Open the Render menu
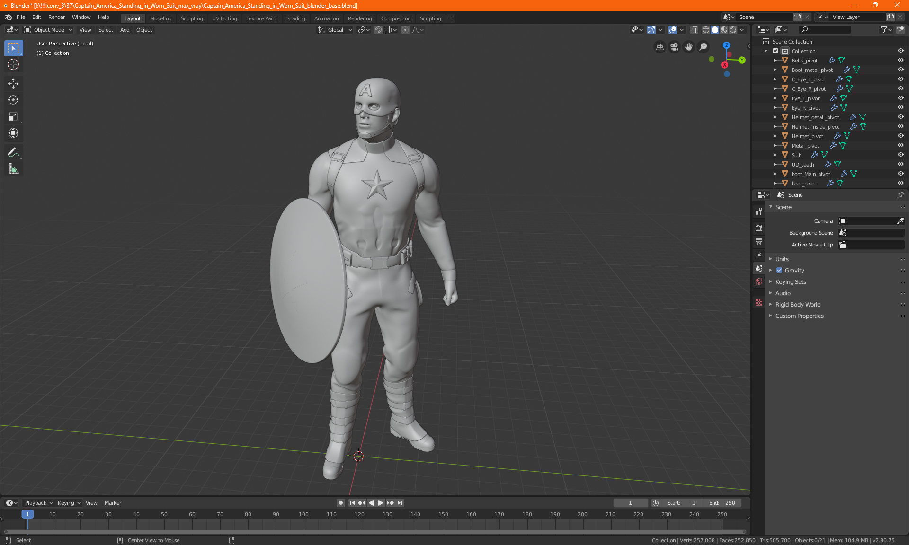909x545 pixels. point(56,17)
